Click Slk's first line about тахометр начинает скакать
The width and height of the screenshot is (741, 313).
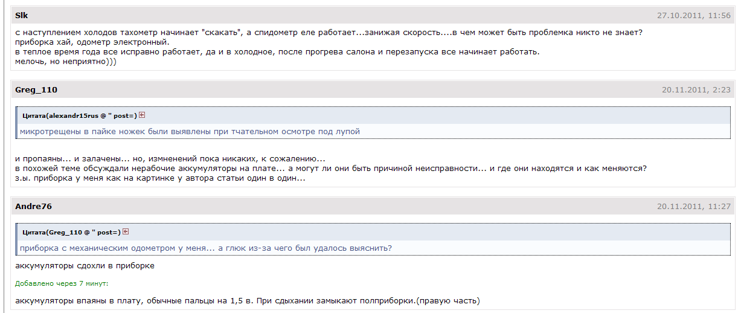[x=329, y=33]
